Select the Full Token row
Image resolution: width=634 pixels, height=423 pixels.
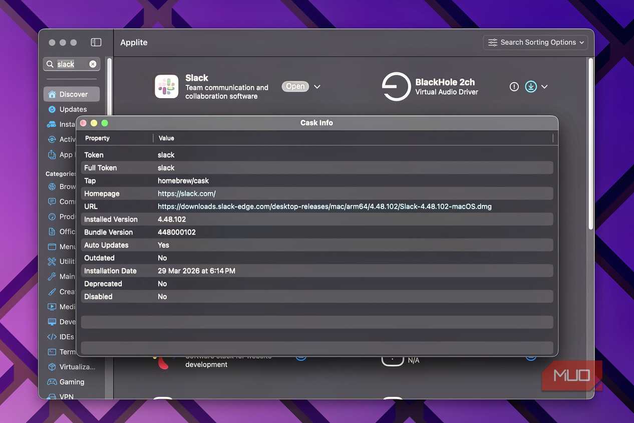(317, 168)
